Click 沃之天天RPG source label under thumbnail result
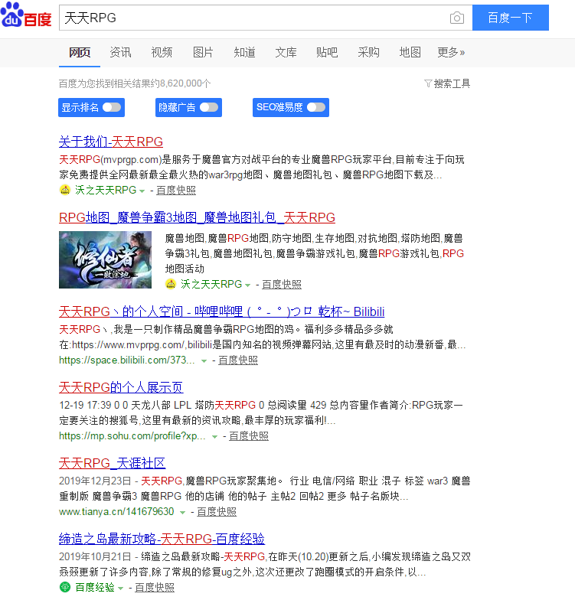 [x=211, y=285]
